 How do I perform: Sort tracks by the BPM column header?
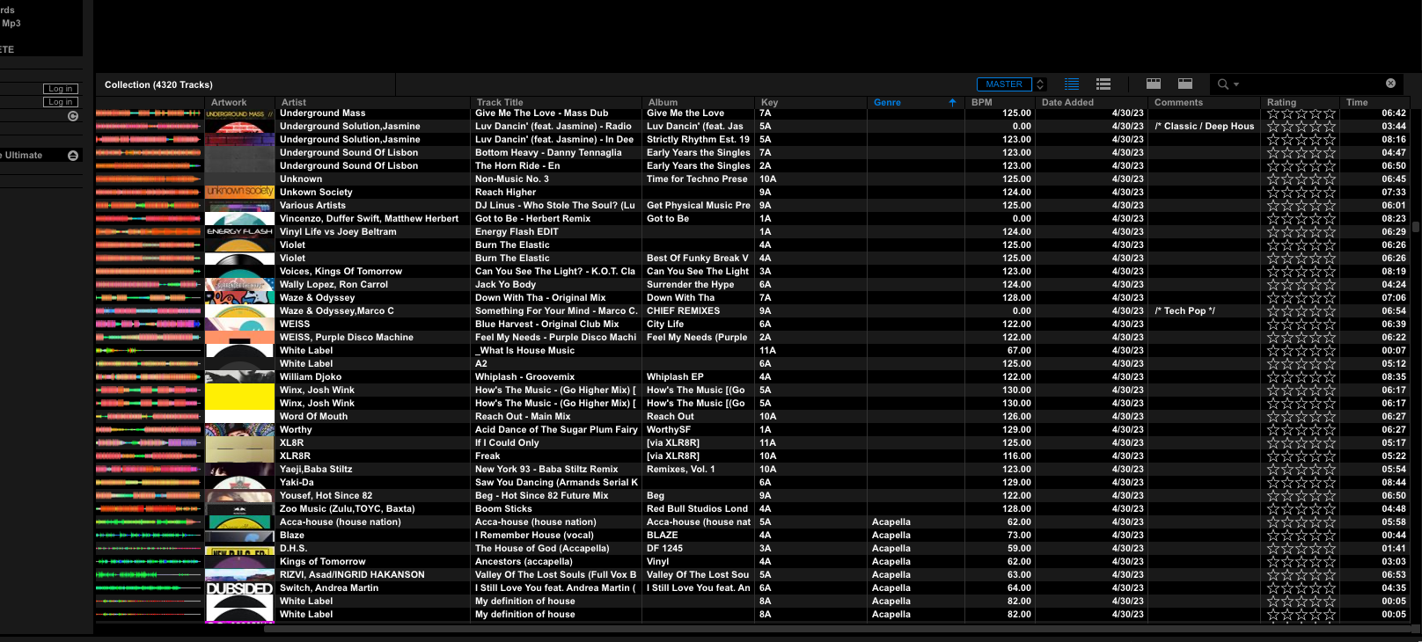pos(981,103)
